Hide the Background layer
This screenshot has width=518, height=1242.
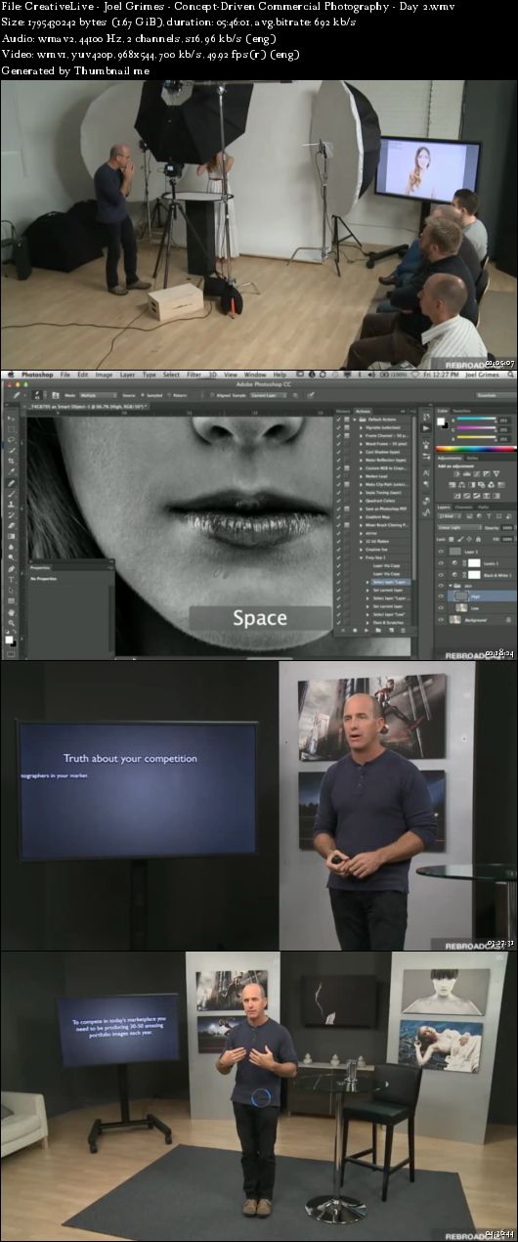coord(441,619)
